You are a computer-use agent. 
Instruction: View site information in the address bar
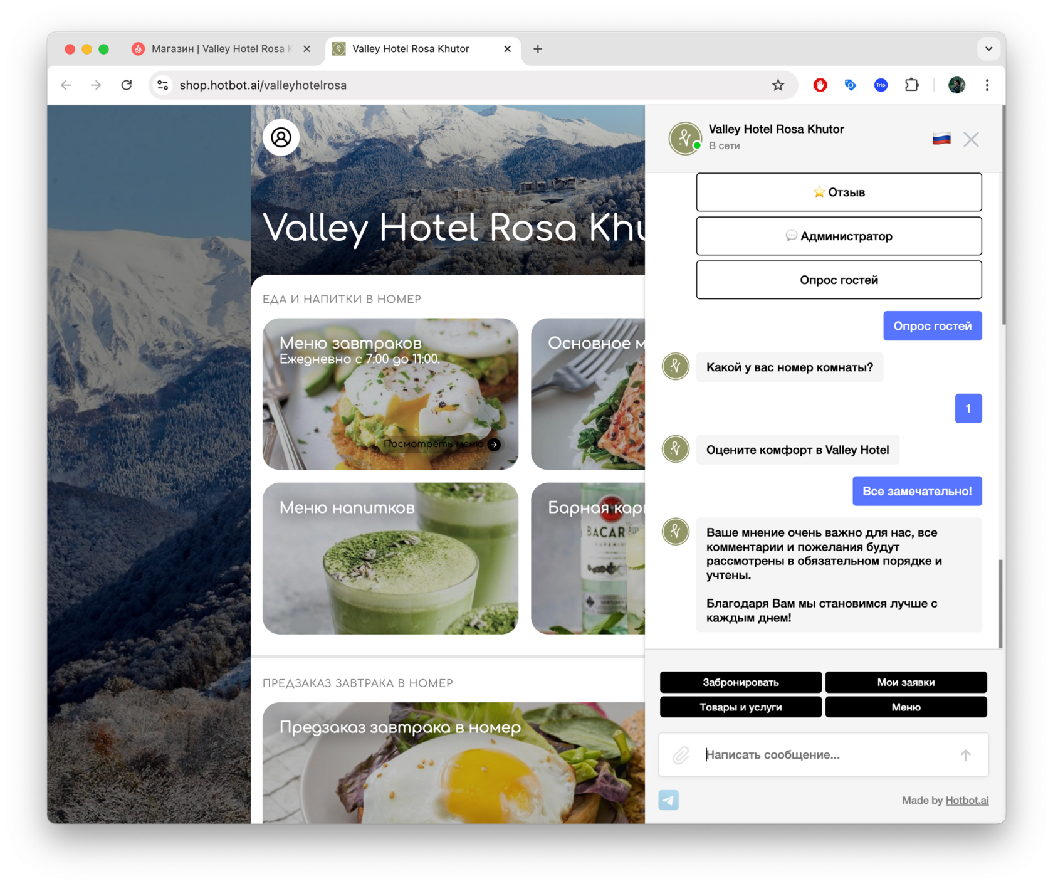pos(162,85)
